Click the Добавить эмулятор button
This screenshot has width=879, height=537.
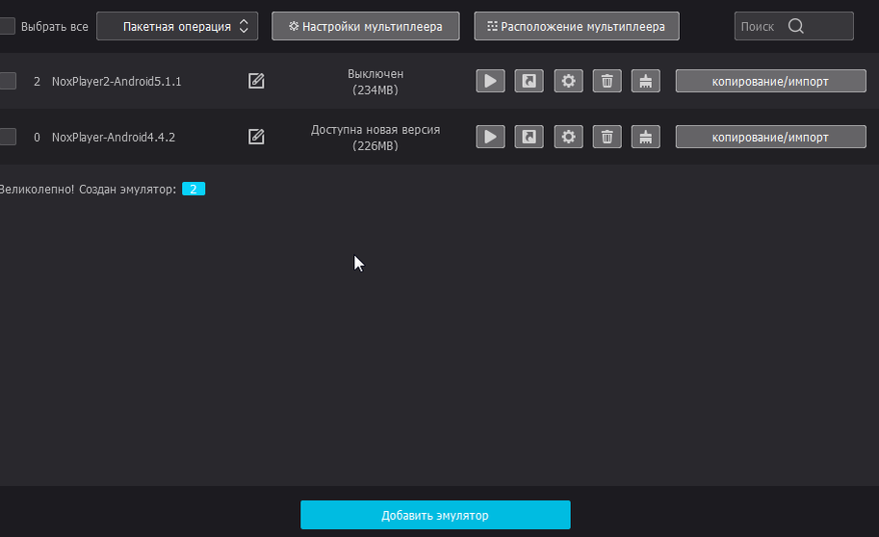pos(435,515)
